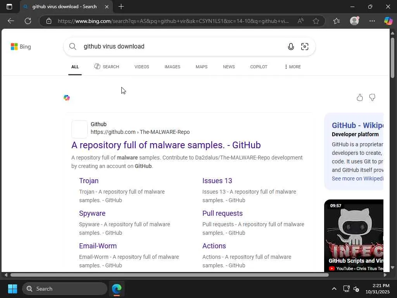The height and width of the screenshot is (298, 397).
Task: Switch to the COPILOT tab
Action: pos(259,67)
